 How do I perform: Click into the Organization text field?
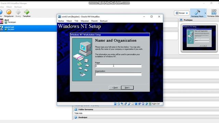coord(118,74)
